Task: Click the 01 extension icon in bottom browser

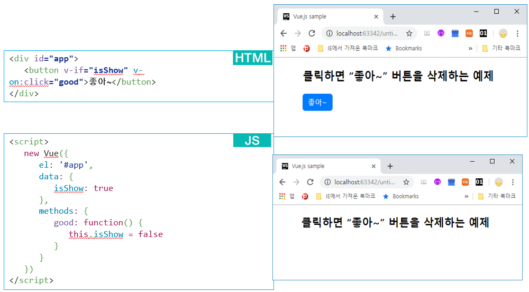Action: pos(479,182)
